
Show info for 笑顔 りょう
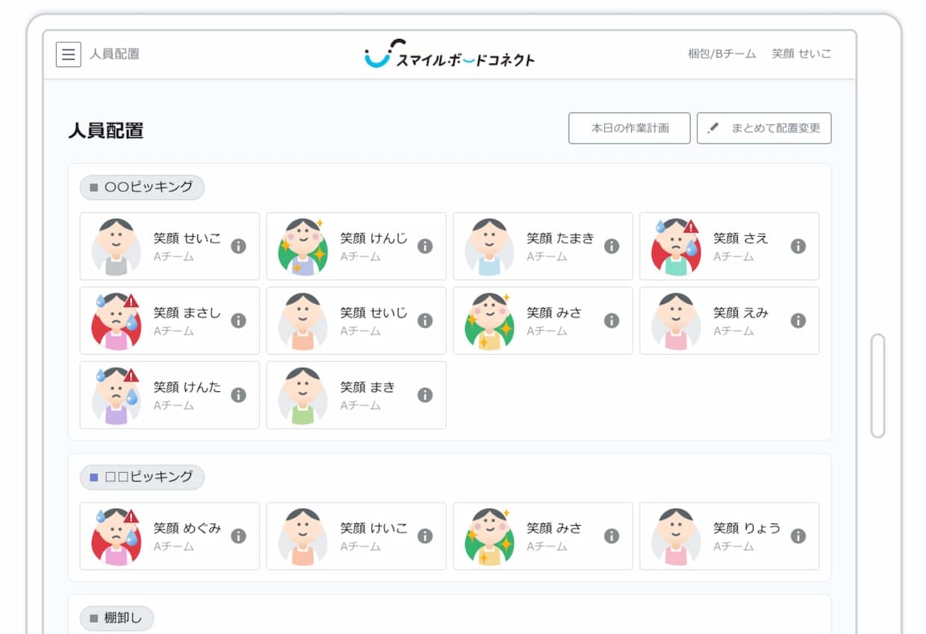tap(798, 536)
